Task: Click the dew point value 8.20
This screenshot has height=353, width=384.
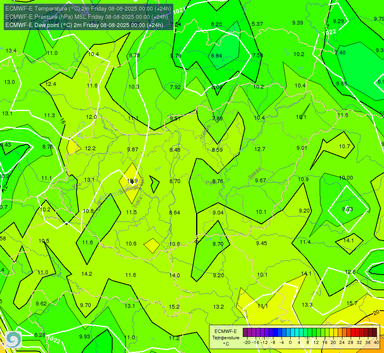Action: (x=217, y=24)
